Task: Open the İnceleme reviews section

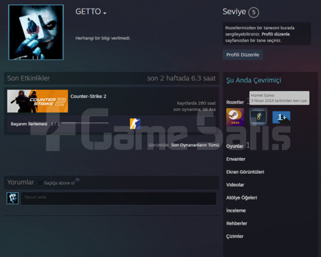Action: [236, 210]
